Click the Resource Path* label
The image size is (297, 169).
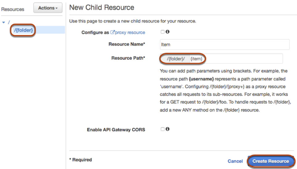(x=128, y=58)
